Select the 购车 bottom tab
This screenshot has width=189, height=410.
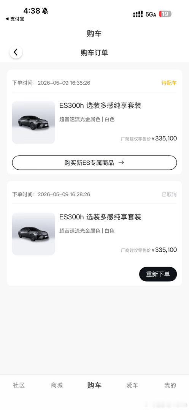(x=94, y=385)
